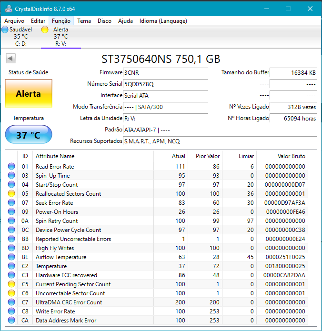The image size is (322, 331).
Task: Click yellow orb for Uncorrectable Sector Count
Action: click(11, 293)
